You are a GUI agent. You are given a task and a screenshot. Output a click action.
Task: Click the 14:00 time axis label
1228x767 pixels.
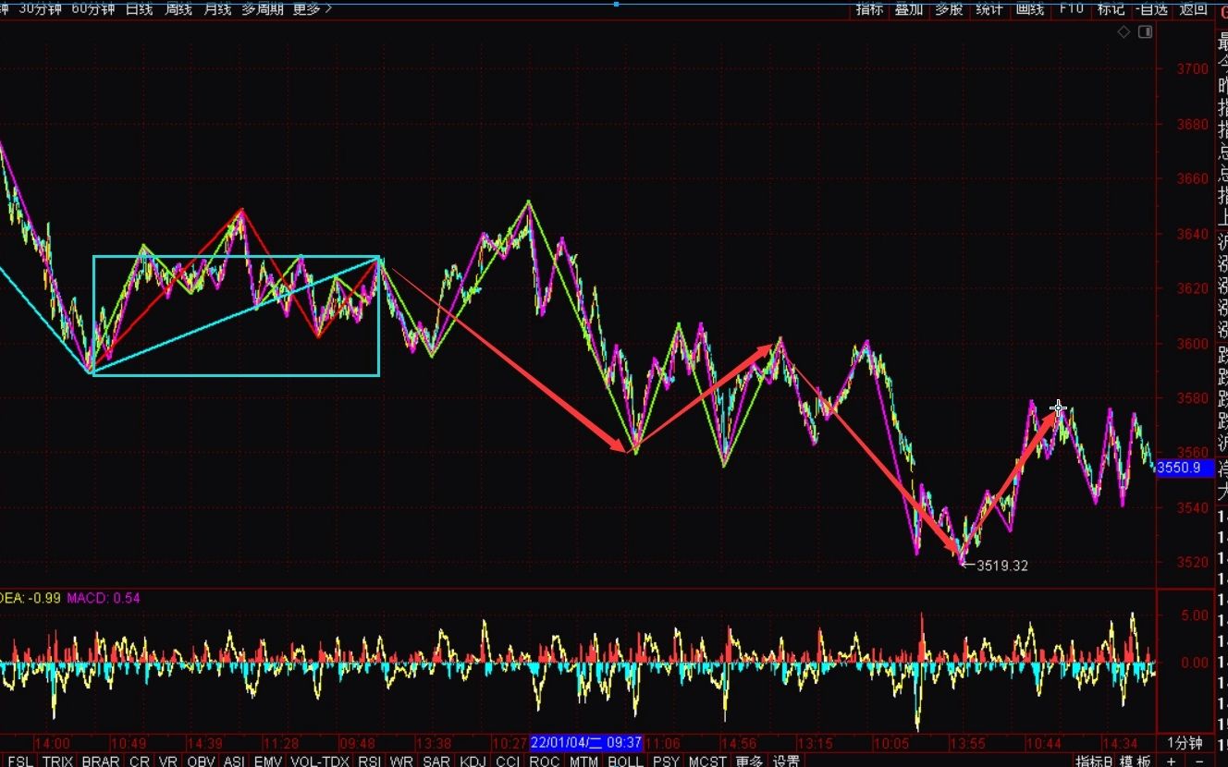[x=54, y=743]
